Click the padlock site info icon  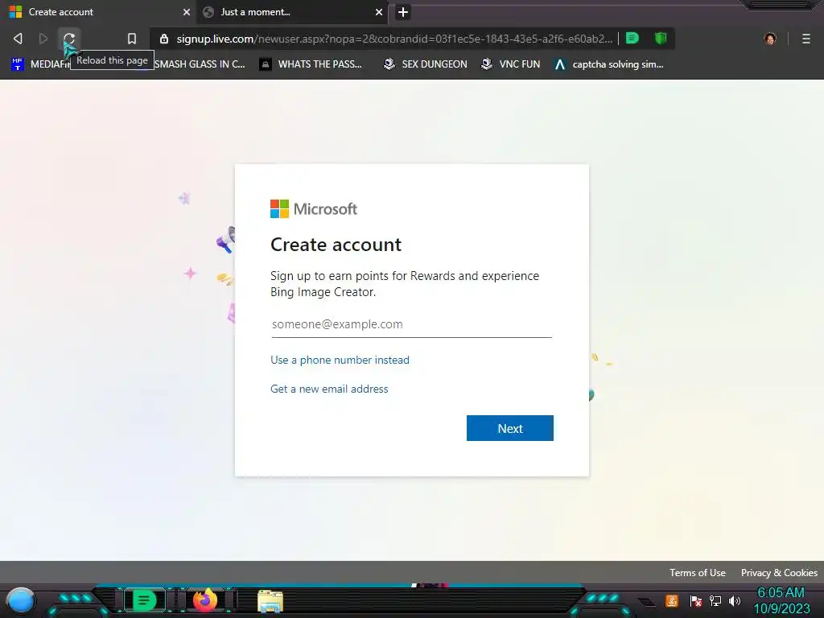164,39
